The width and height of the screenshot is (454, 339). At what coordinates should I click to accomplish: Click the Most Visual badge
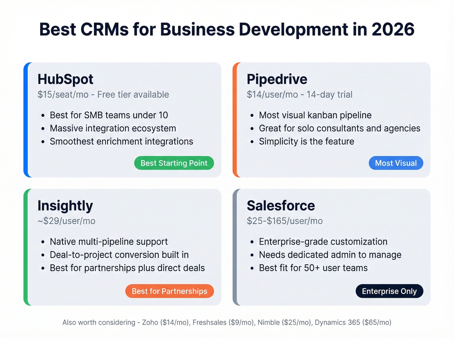coord(396,163)
